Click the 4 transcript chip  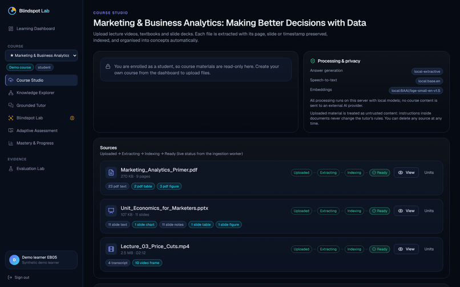click(118, 263)
